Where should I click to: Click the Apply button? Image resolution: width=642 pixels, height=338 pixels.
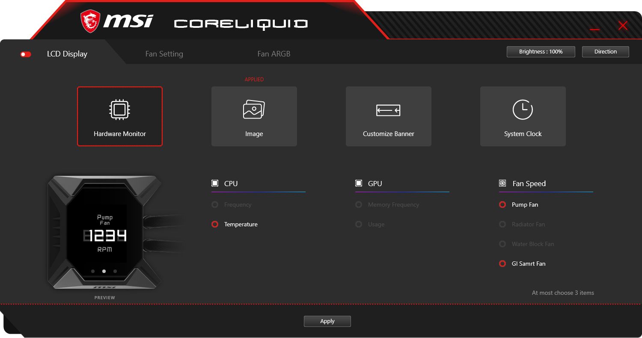click(x=327, y=321)
